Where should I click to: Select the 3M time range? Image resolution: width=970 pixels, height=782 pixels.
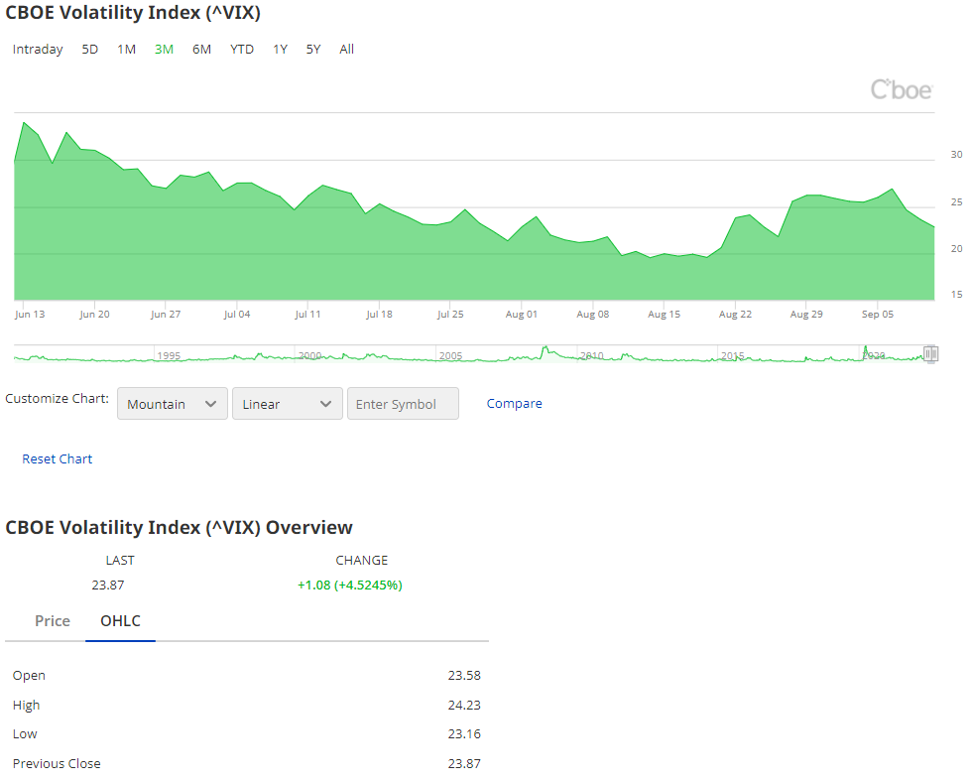164,50
